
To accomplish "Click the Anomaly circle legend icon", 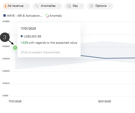I will [47, 16].
